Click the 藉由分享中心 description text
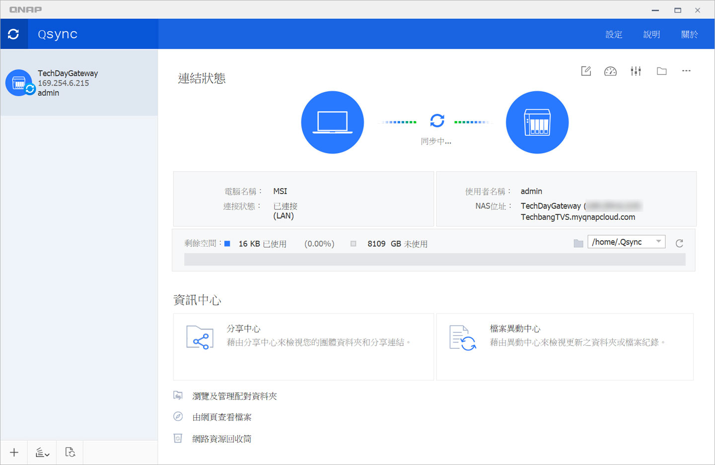Screen dimensions: 715x465 [319, 342]
